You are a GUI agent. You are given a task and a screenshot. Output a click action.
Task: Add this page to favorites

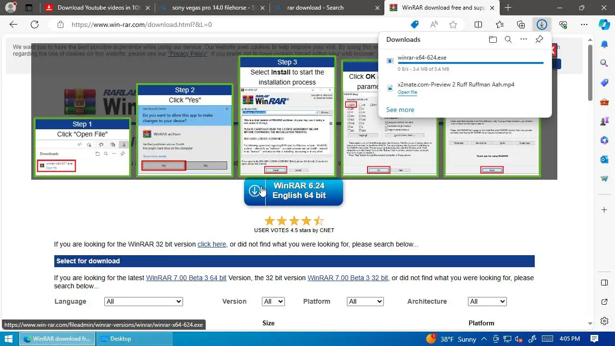[x=453, y=25]
